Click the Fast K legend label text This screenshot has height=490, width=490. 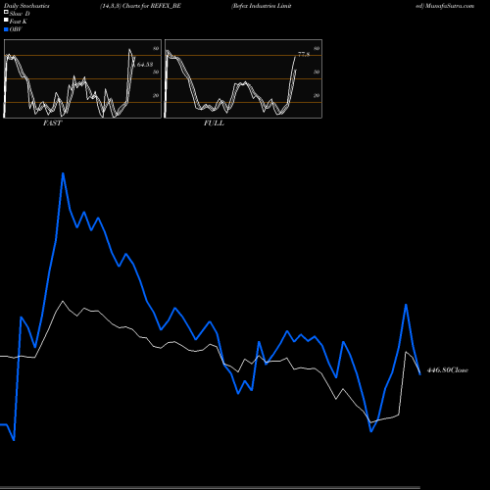[19, 22]
